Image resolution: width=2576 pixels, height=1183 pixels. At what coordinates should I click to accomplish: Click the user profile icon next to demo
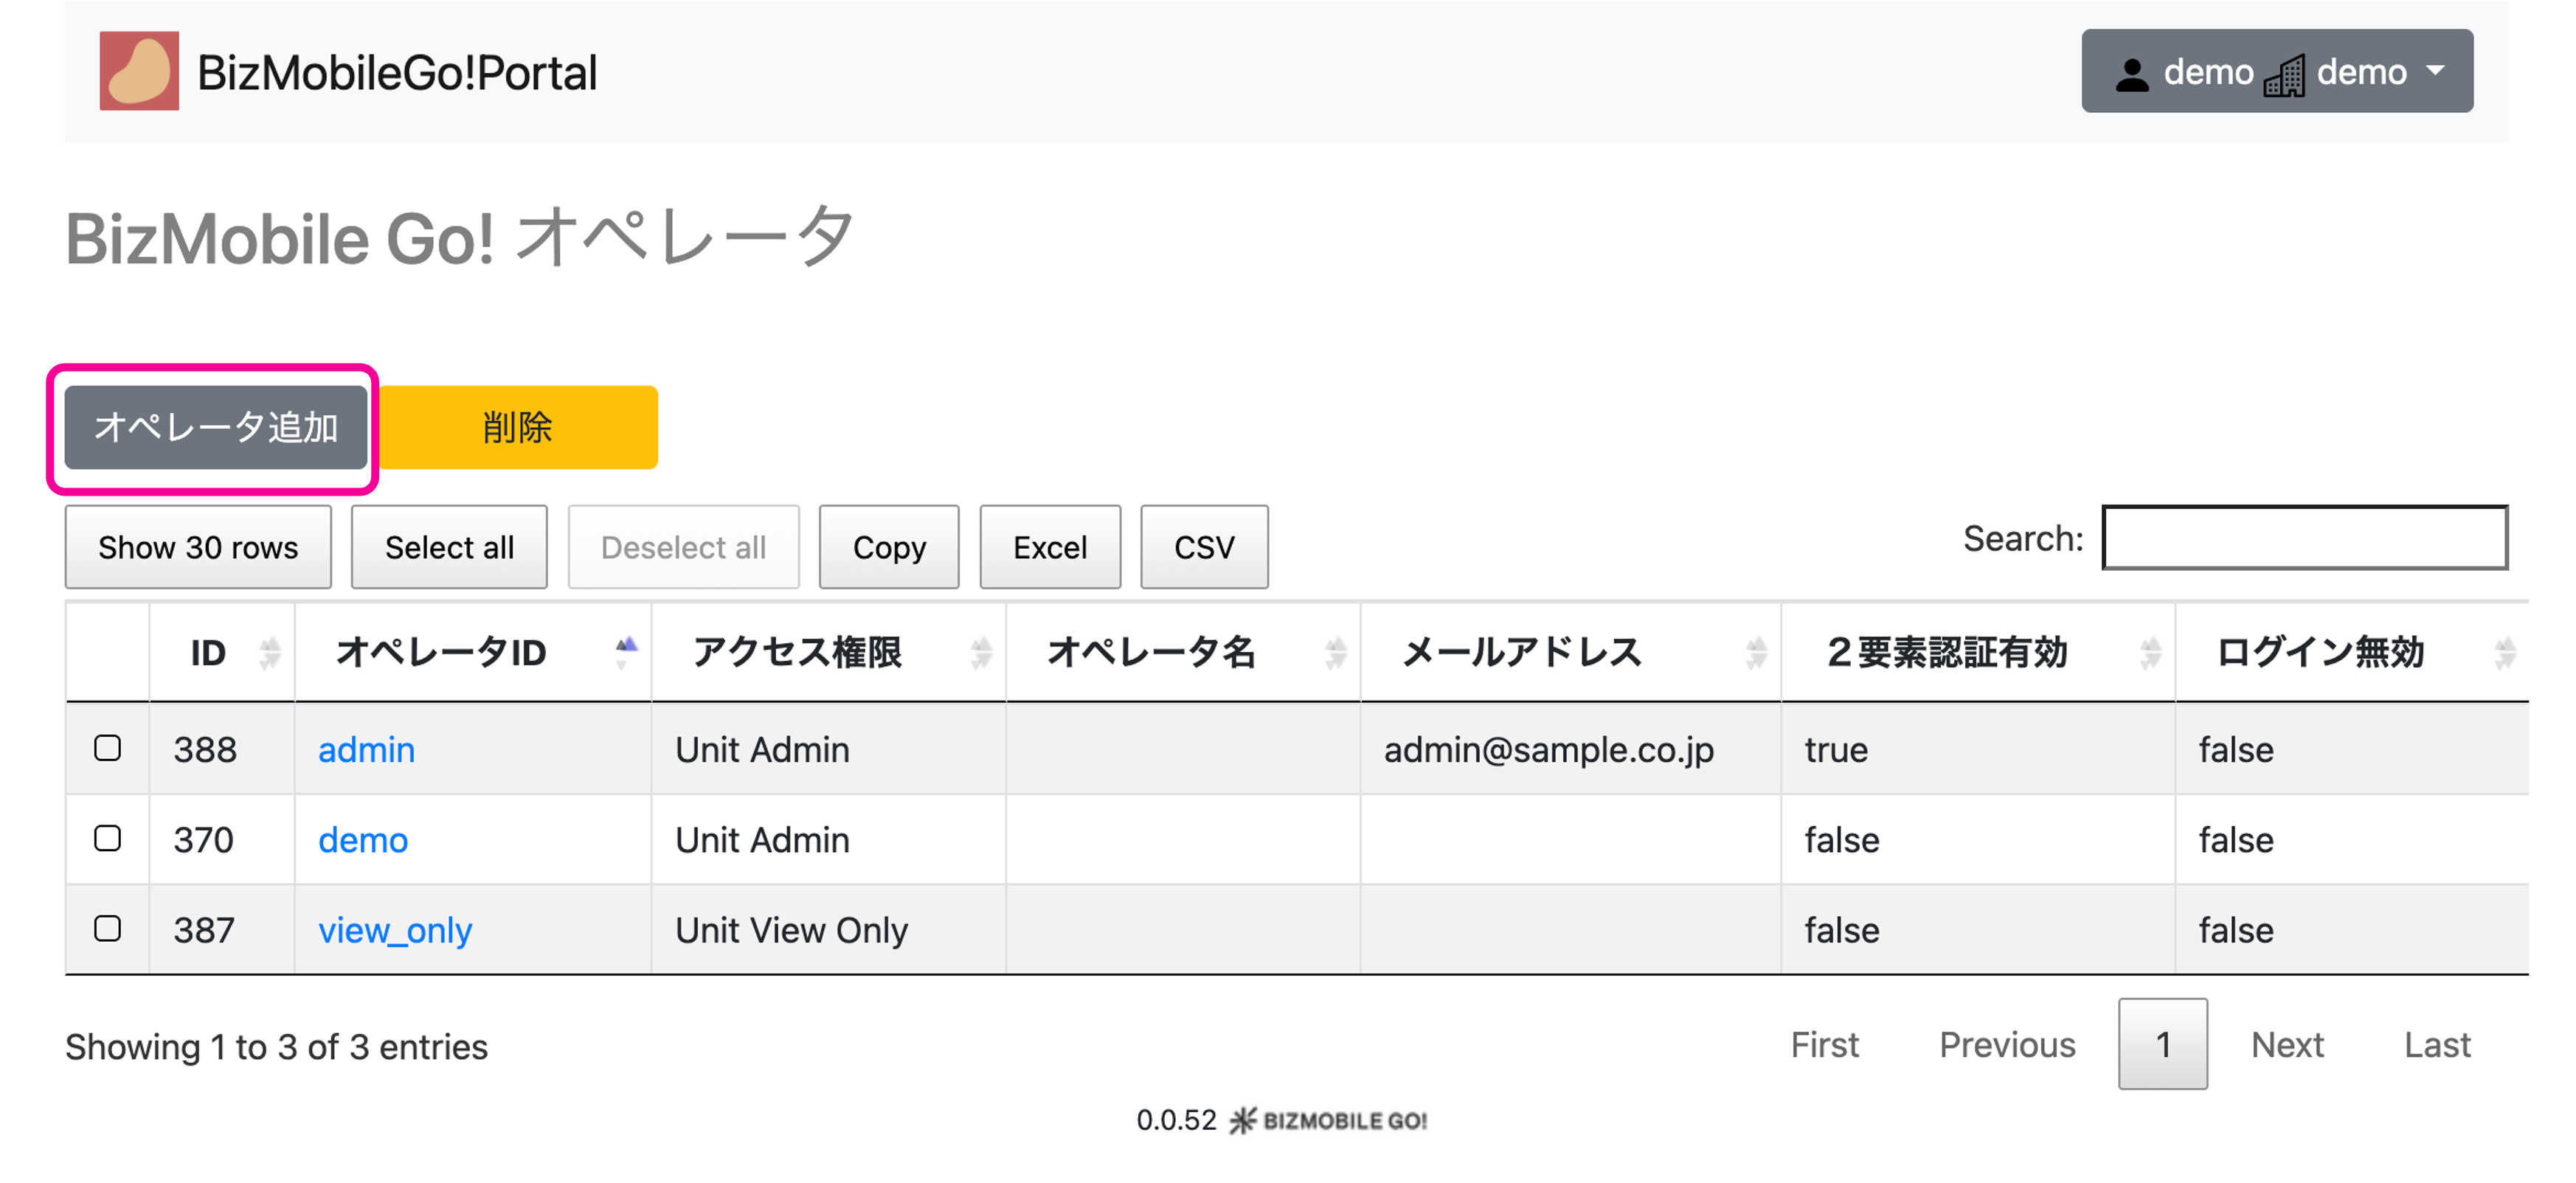pos(2131,74)
